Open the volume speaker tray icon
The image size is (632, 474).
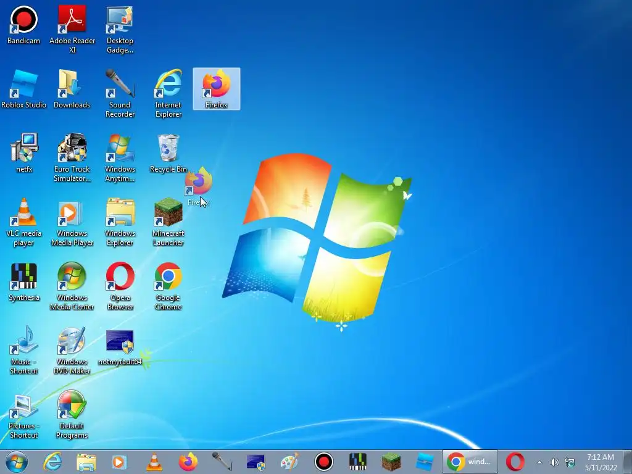pos(555,462)
